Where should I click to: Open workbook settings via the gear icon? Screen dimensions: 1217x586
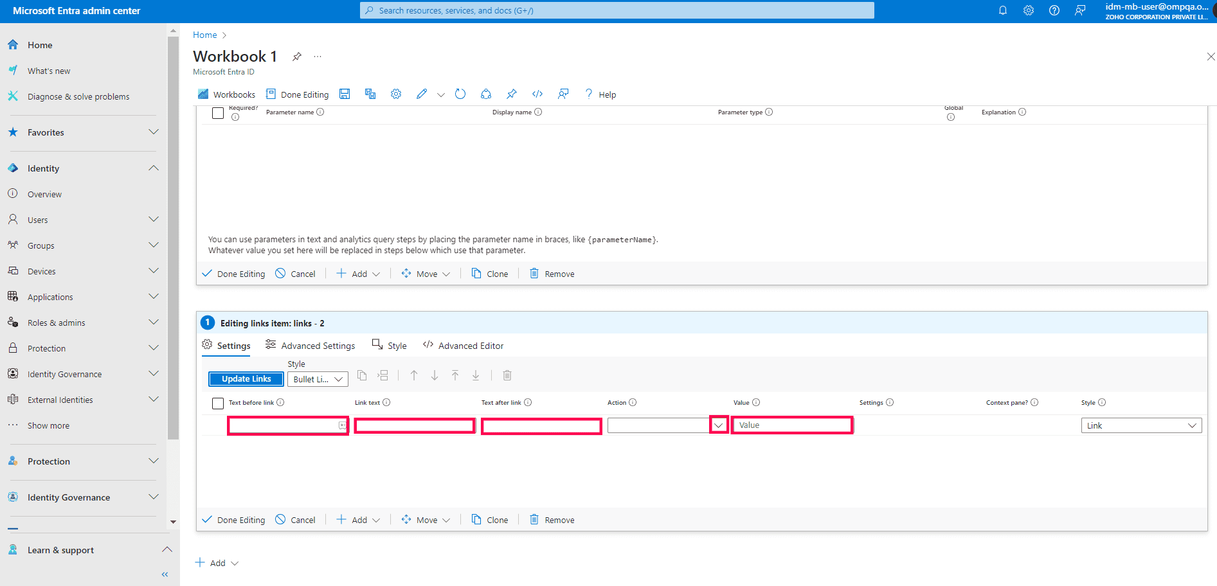coord(395,94)
